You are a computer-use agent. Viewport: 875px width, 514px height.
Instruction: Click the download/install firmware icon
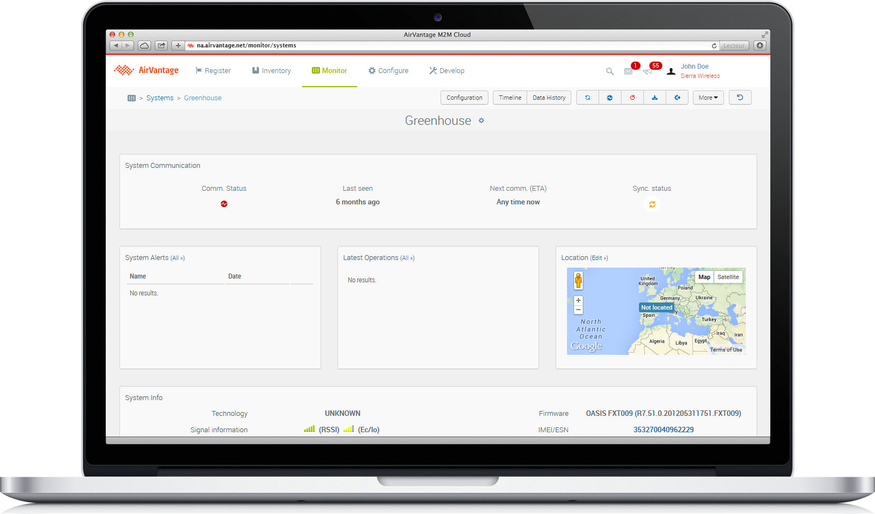[655, 98]
